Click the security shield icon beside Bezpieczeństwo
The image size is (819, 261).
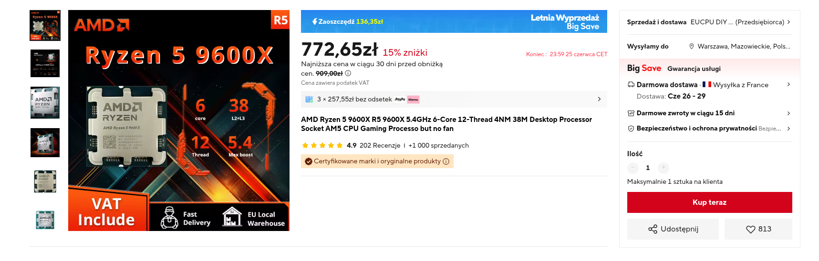tap(631, 129)
